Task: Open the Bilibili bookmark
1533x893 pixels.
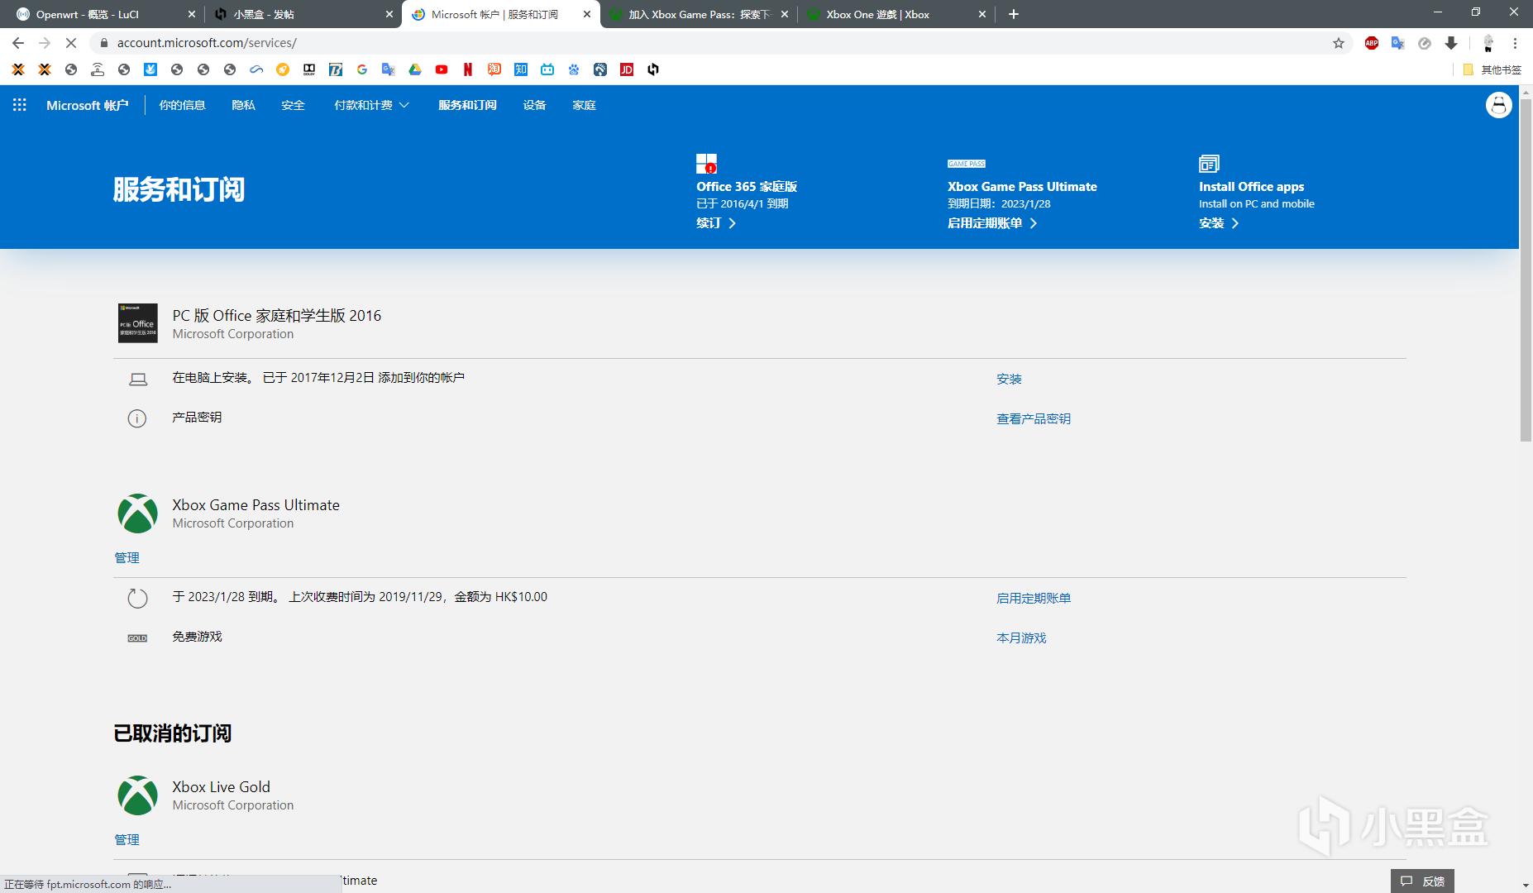Action: point(547,69)
